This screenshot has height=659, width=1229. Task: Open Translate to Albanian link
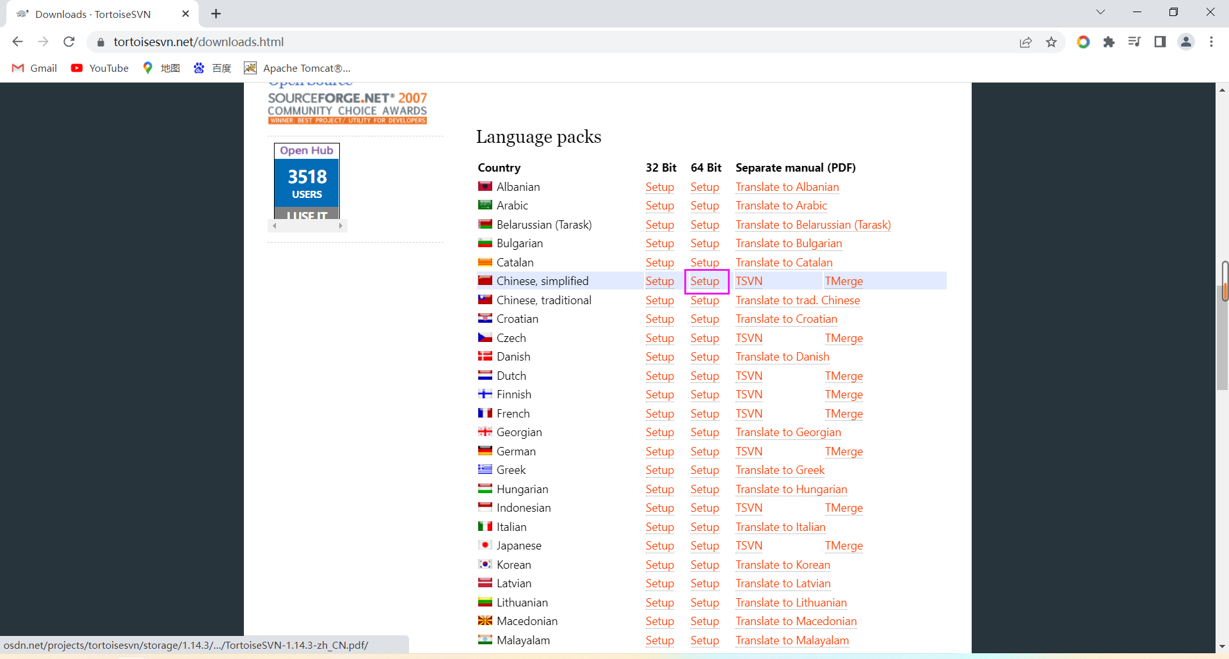787,187
